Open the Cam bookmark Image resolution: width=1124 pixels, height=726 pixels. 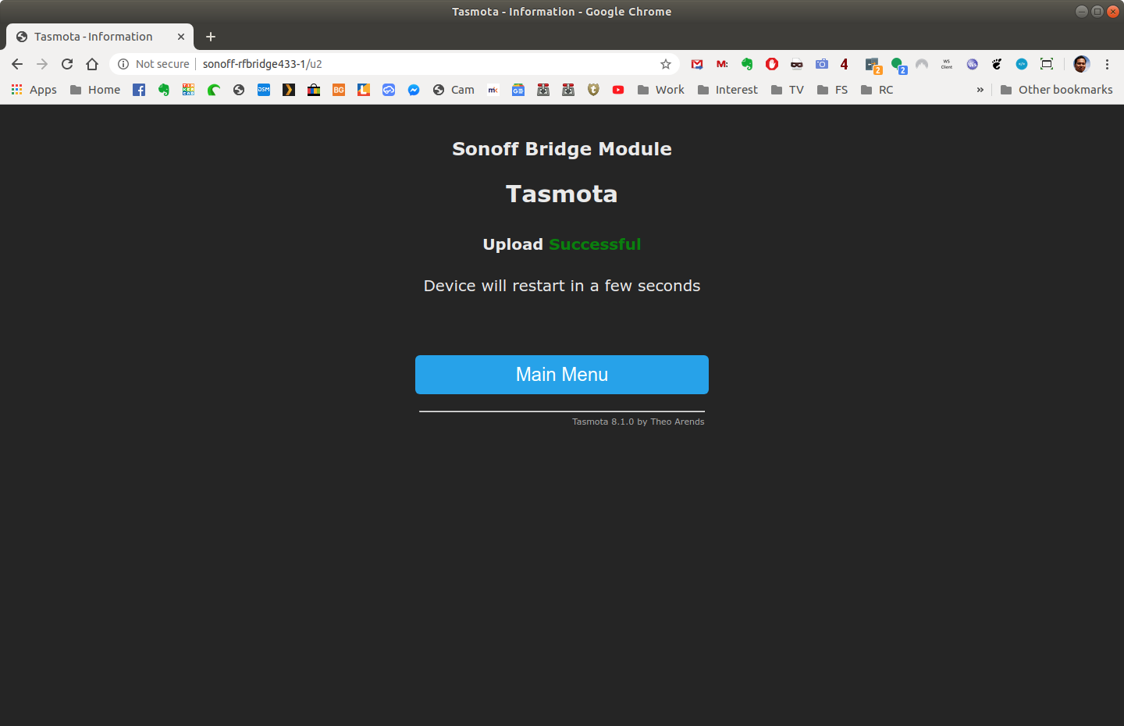(454, 90)
